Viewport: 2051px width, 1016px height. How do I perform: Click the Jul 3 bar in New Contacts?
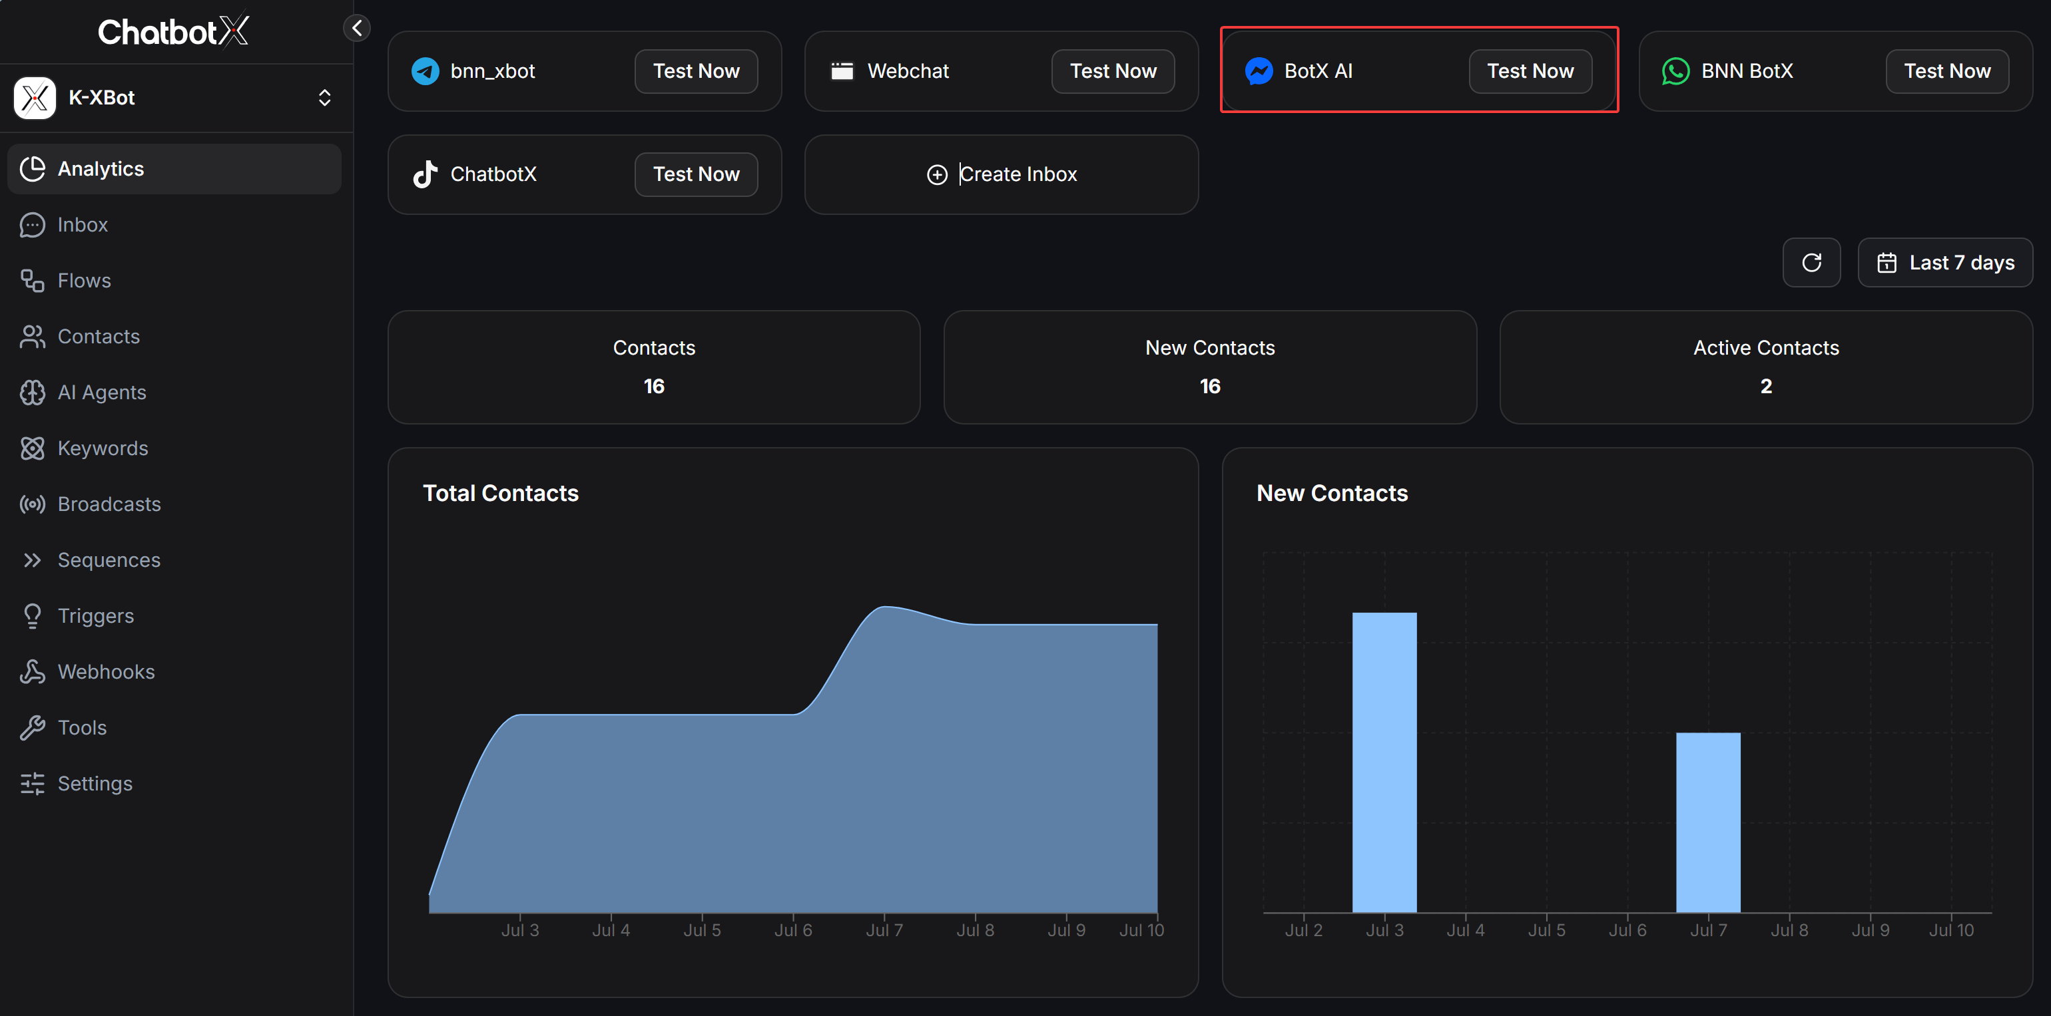click(x=1384, y=762)
